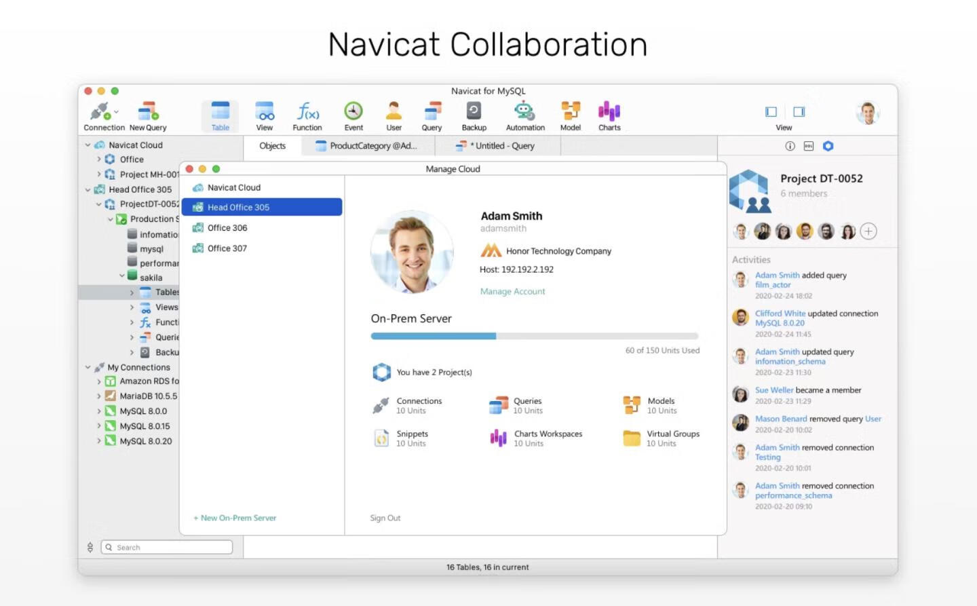977x606 pixels.
Task: Switch to Untitled - Query tab
Action: click(x=497, y=146)
